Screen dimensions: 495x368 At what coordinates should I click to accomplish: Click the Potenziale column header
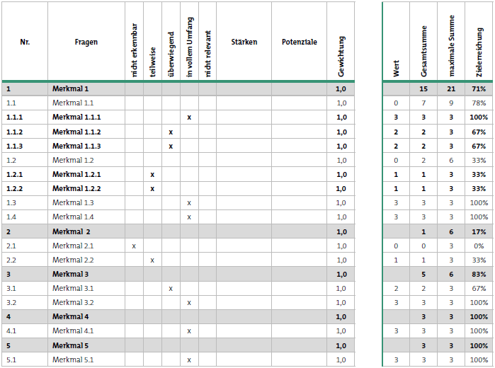pyautogui.click(x=300, y=42)
